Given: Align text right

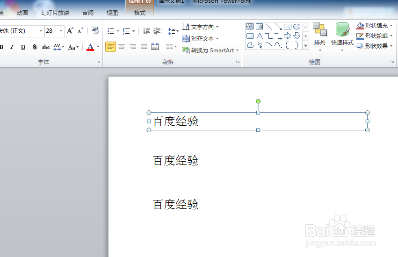Looking at the screenshot, I should pyautogui.click(x=133, y=47).
